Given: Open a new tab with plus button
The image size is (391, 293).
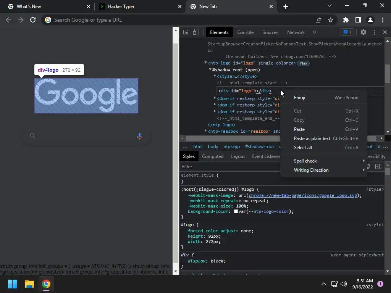Looking at the screenshot, I should [286, 6].
